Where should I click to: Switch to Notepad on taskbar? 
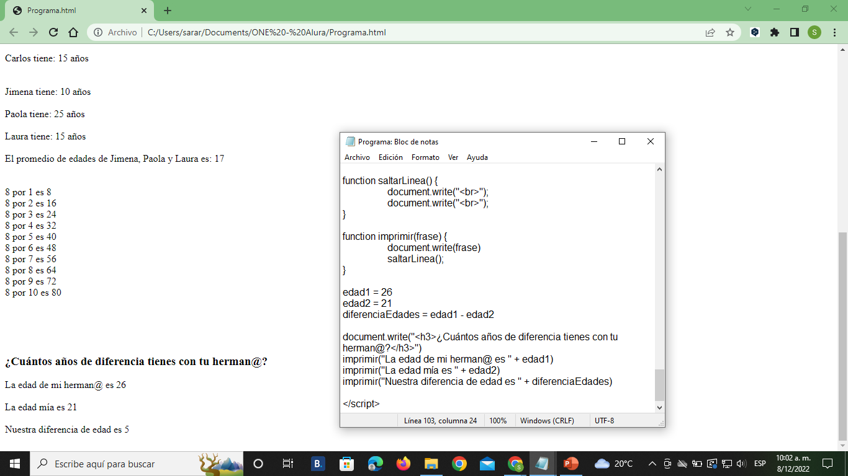(x=543, y=464)
